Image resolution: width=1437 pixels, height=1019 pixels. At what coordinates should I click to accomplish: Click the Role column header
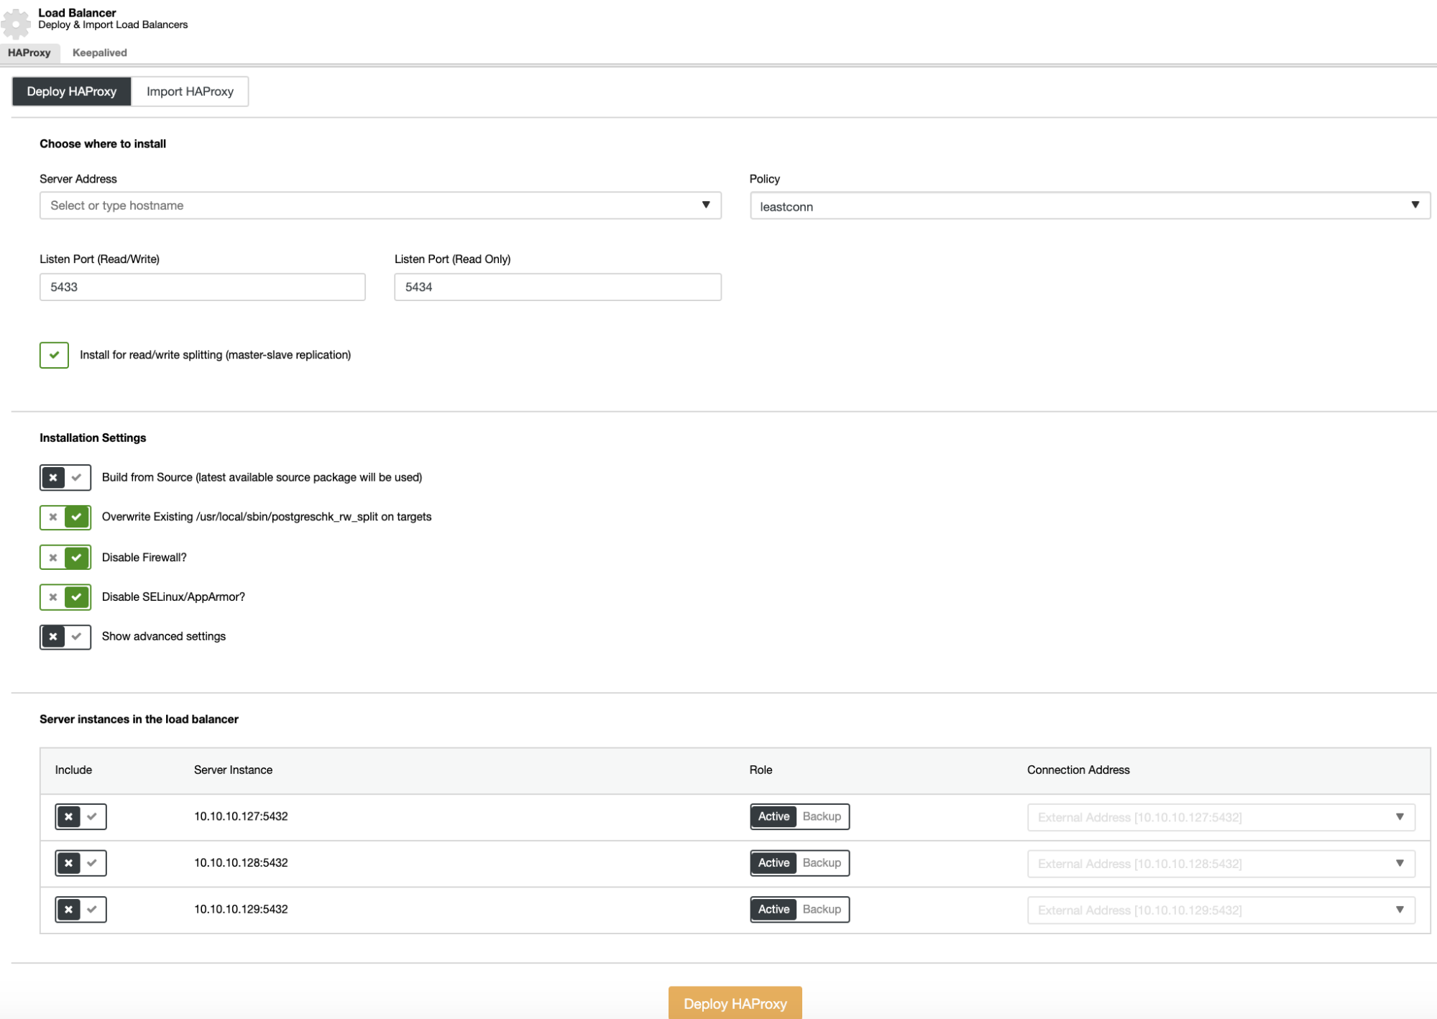[761, 770]
